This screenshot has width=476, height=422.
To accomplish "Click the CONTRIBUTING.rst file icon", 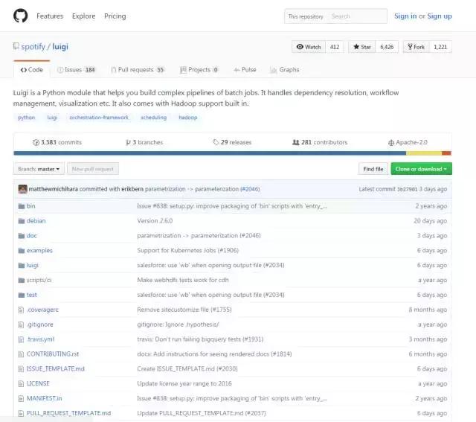I will pyautogui.click(x=21, y=354).
